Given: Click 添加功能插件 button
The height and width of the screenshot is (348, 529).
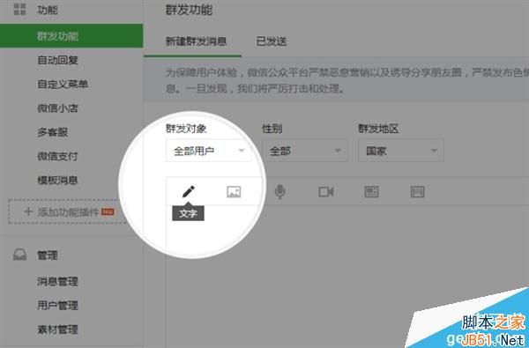Looking at the screenshot, I should click(x=67, y=211).
